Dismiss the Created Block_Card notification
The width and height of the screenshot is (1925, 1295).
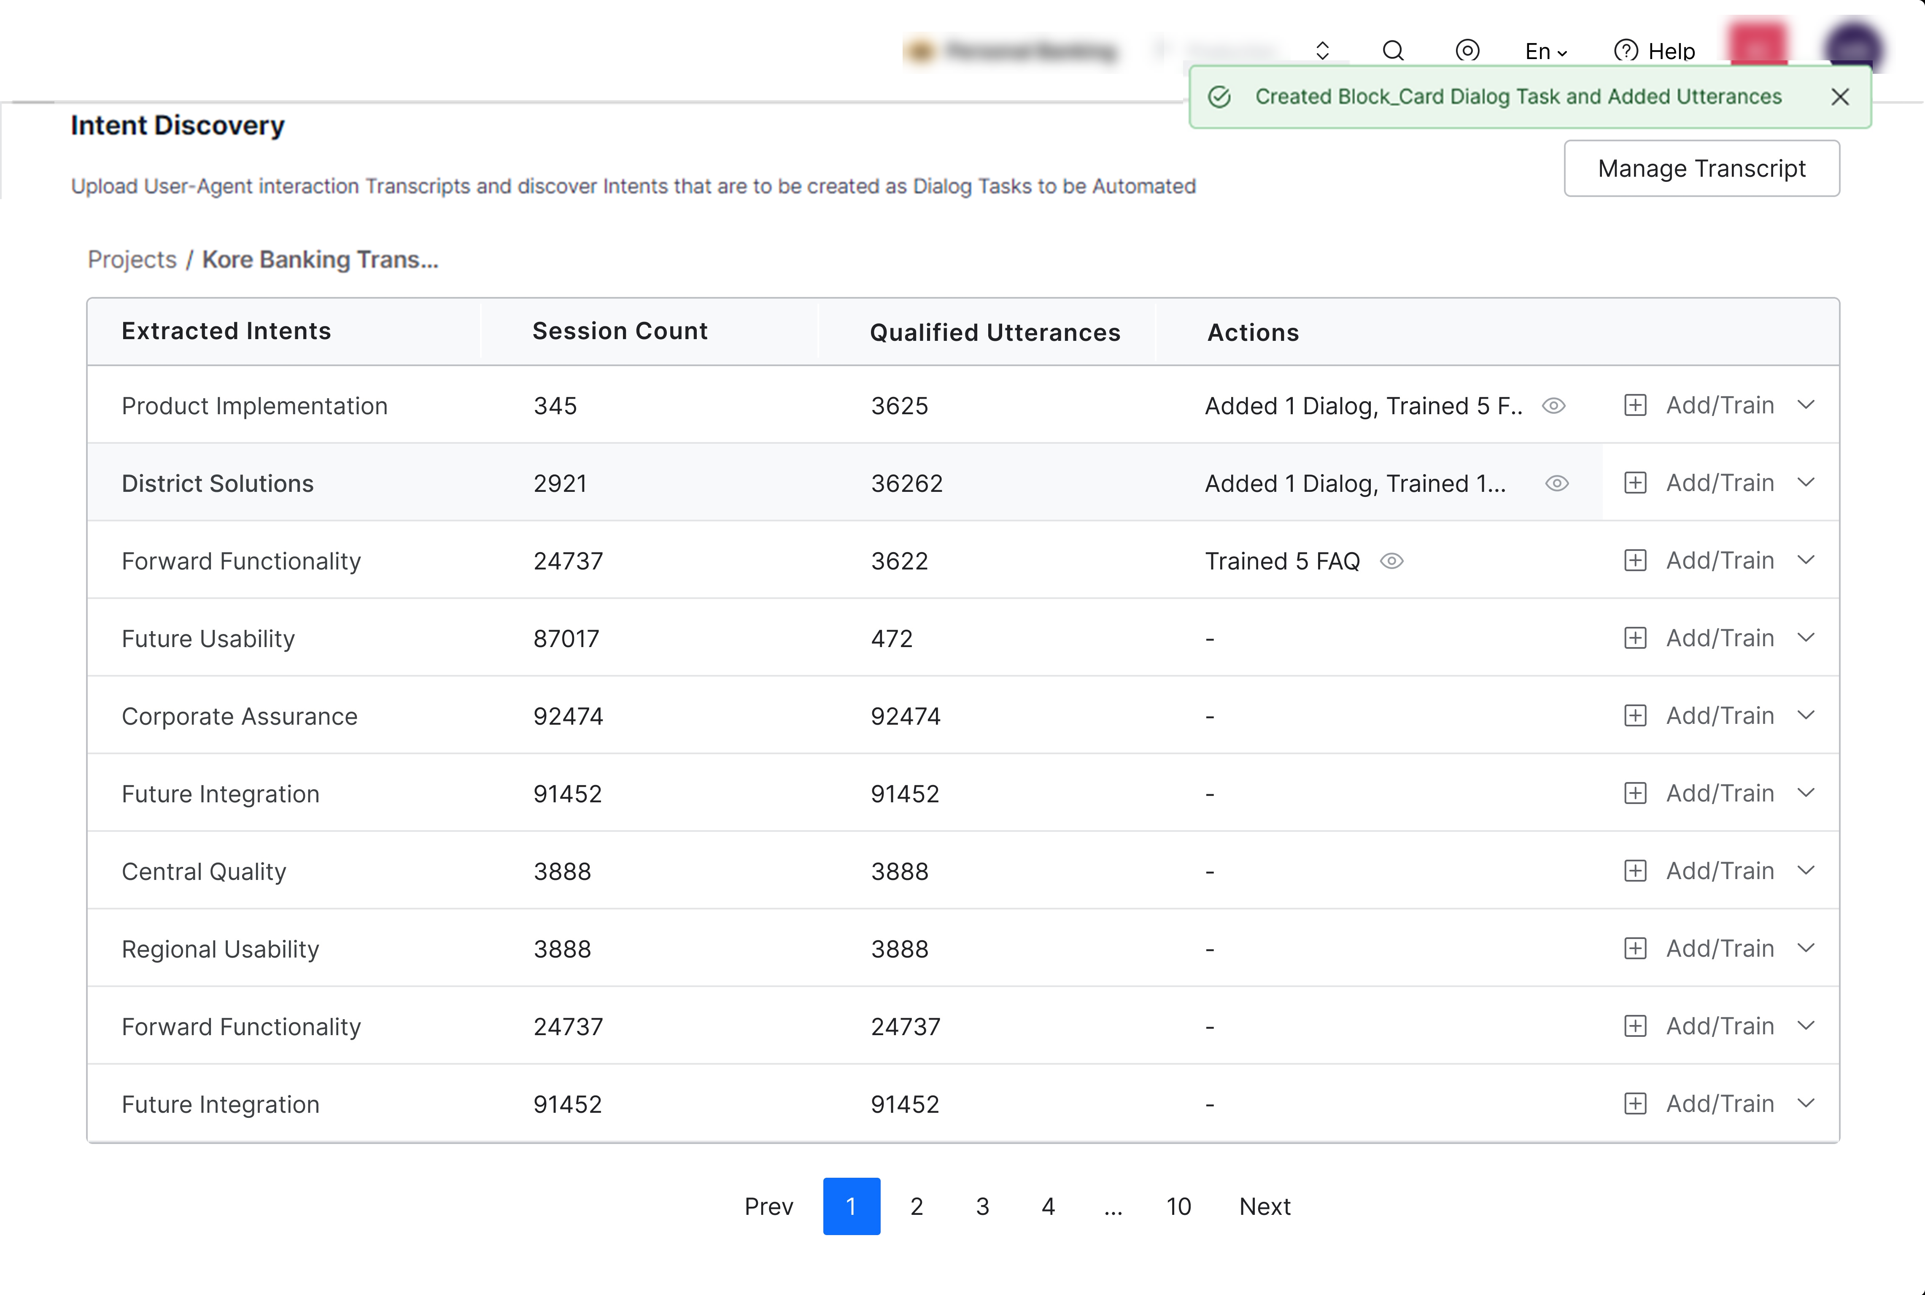1839,97
